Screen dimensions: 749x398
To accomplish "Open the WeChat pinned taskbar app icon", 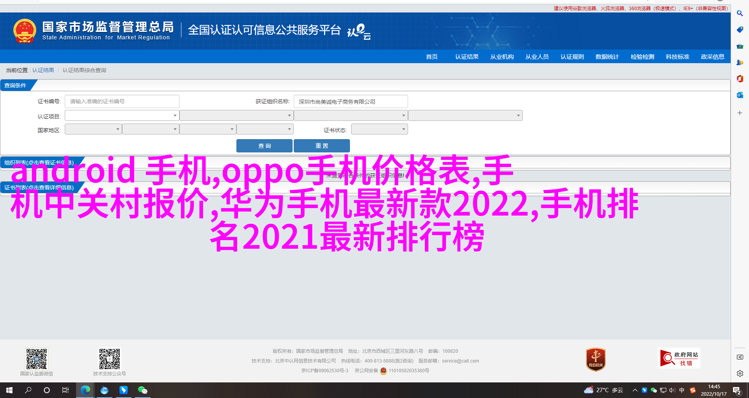I will (142, 390).
